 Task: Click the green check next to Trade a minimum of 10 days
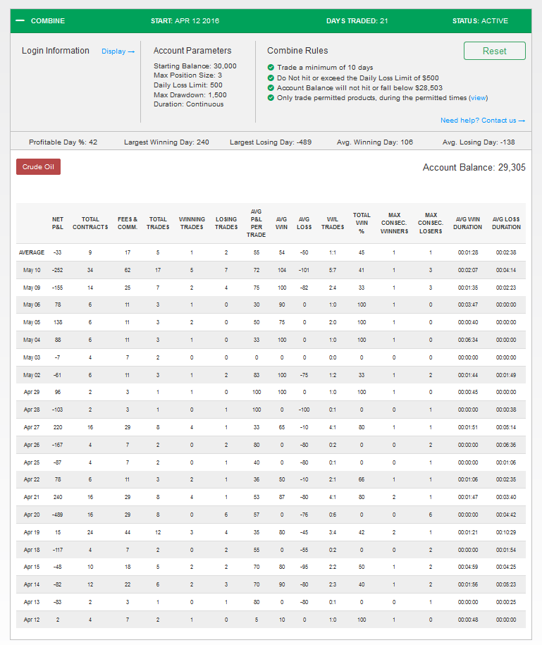click(271, 68)
